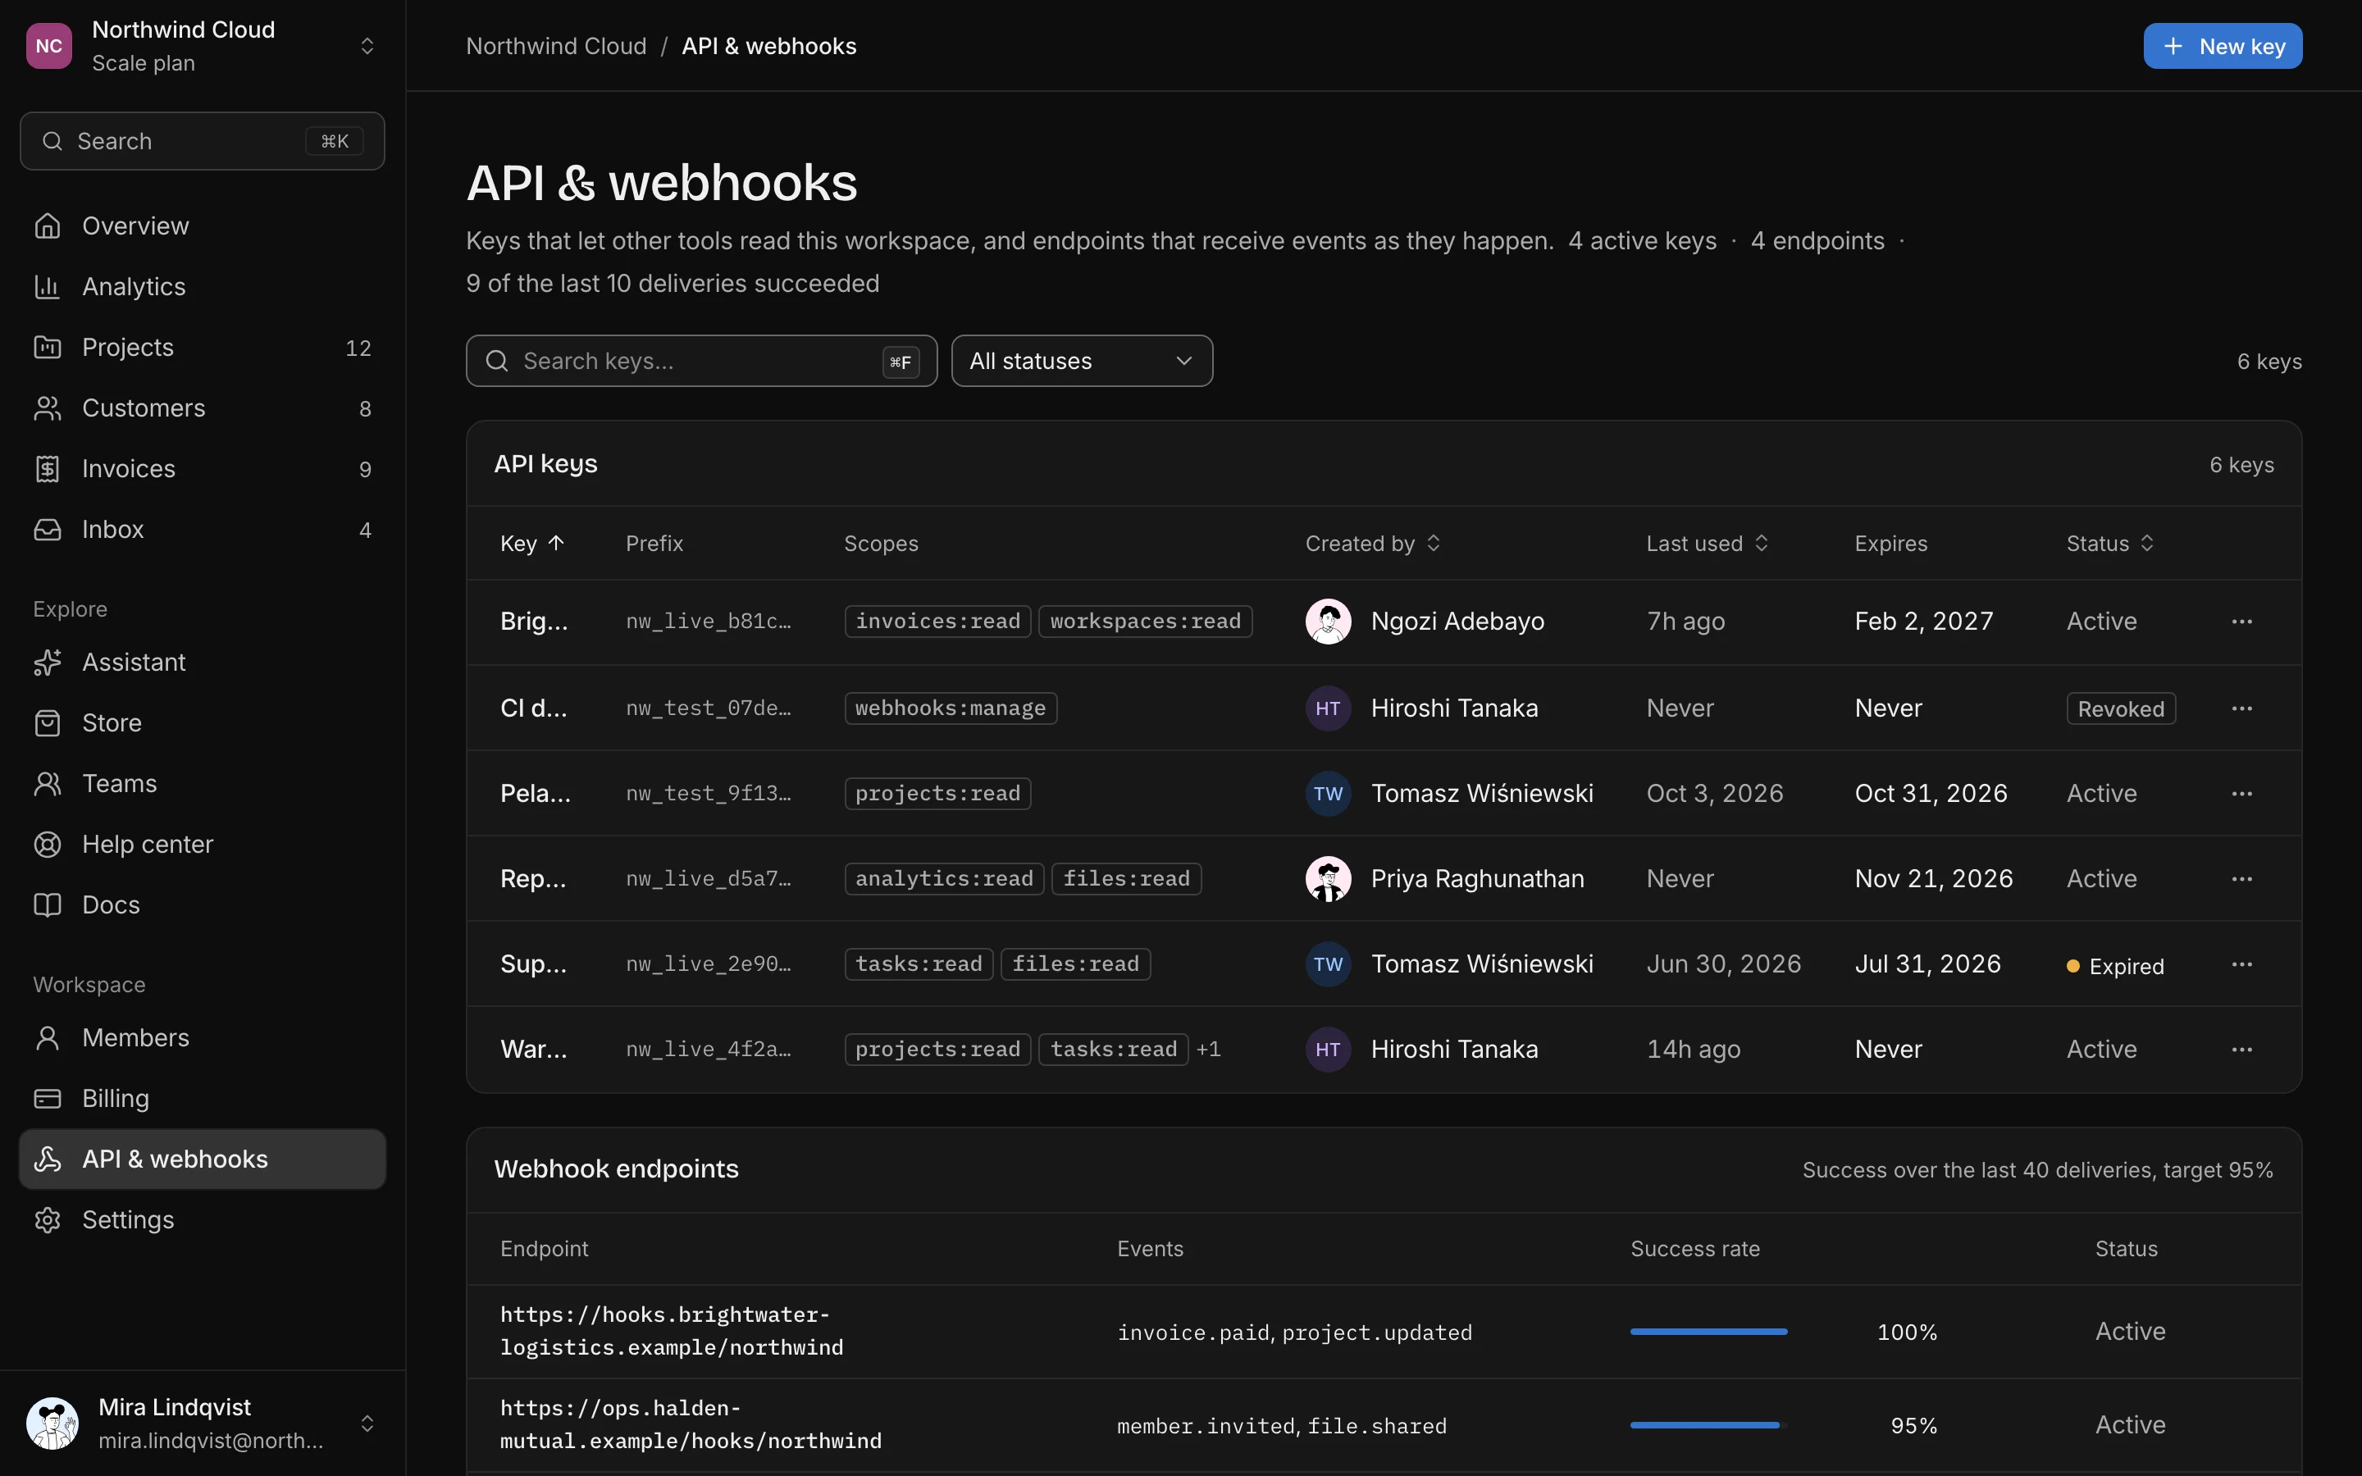Screen dimensions: 2362x1476
Task: Open actions menu for the War... key row
Action: (2241, 1050)
